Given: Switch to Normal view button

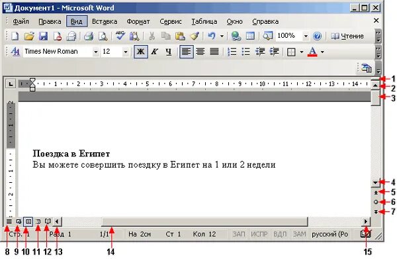Looking at the screenshot, I should 9,221.
